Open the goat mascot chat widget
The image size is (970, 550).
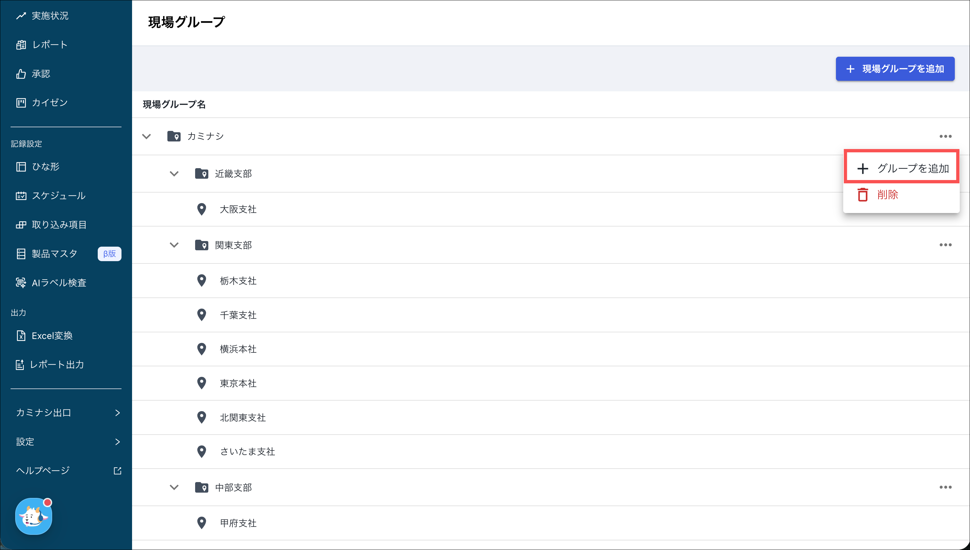[x=34, y=516]
